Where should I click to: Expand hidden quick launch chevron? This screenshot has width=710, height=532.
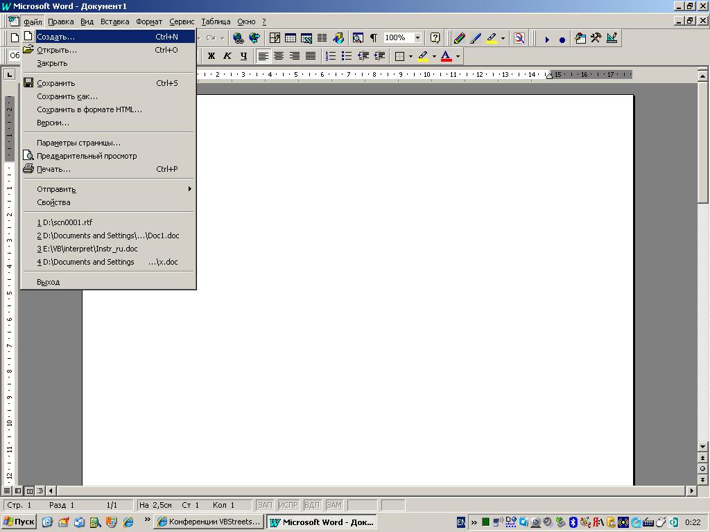(147, 520)
